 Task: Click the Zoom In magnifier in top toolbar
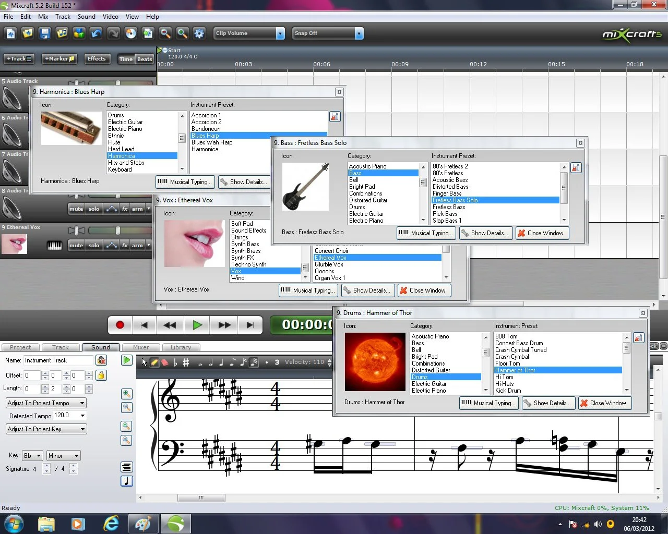[182, 33]
